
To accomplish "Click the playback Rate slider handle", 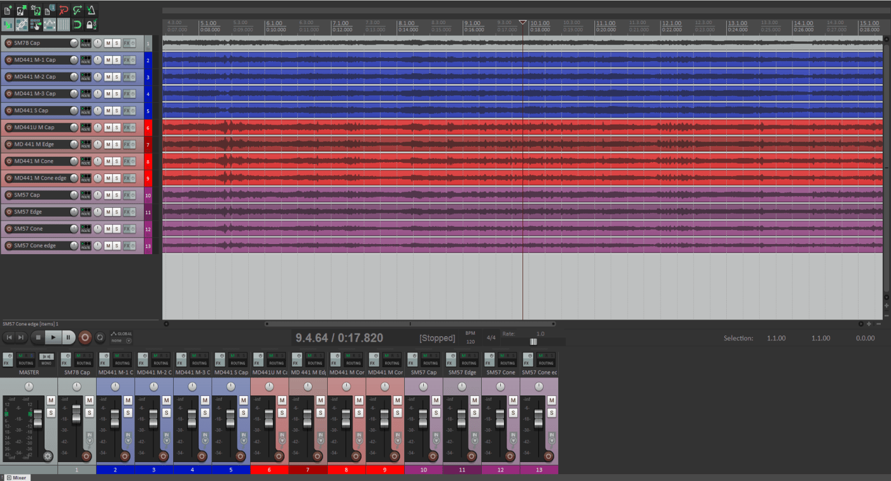I will pos(533,342).
